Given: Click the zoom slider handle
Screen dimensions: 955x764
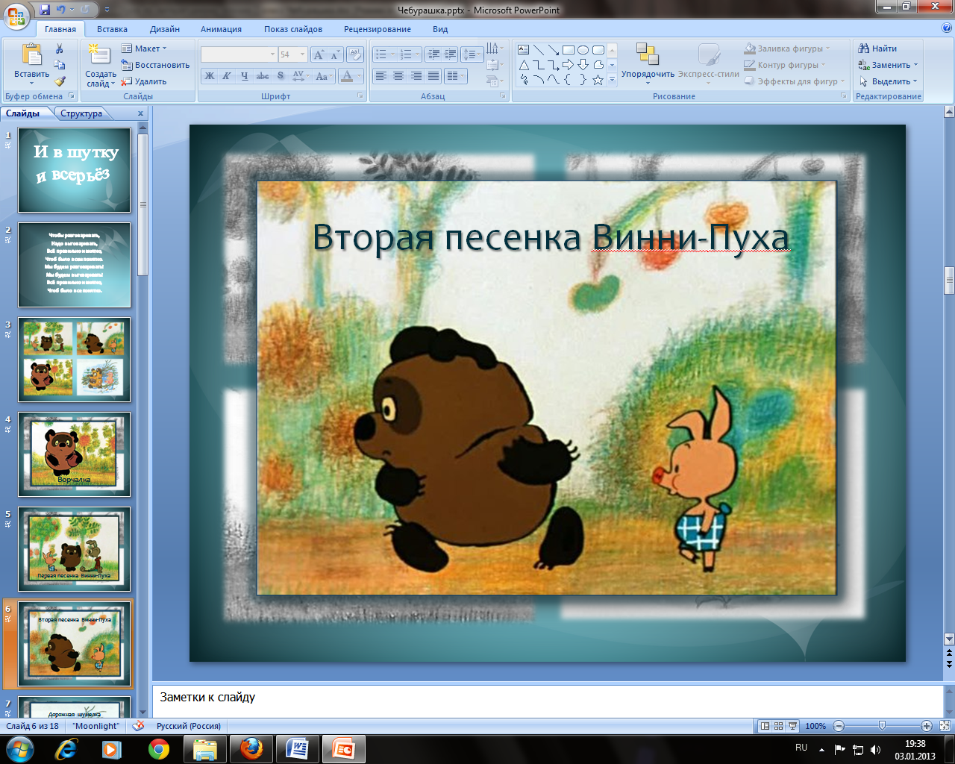Looking at the screenshot, I should tap(883, 726).
